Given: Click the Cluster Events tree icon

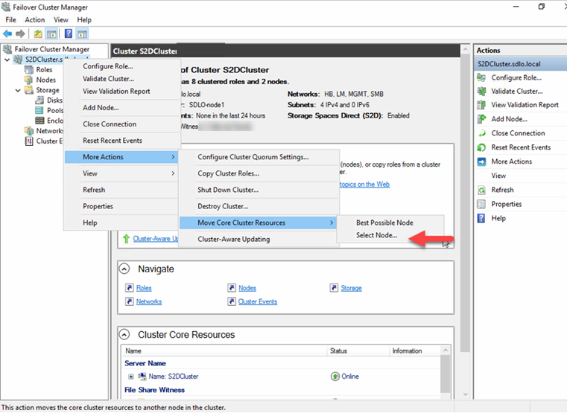Looking at the screenshot, I should pyautogui.click(x=29, y=141).
